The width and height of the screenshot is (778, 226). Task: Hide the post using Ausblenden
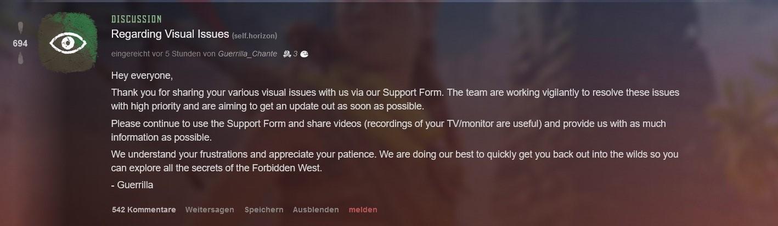[x=316, y=210]
